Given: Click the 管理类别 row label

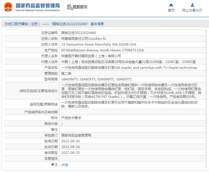Looking at the screenshot, I should [51, 74].
